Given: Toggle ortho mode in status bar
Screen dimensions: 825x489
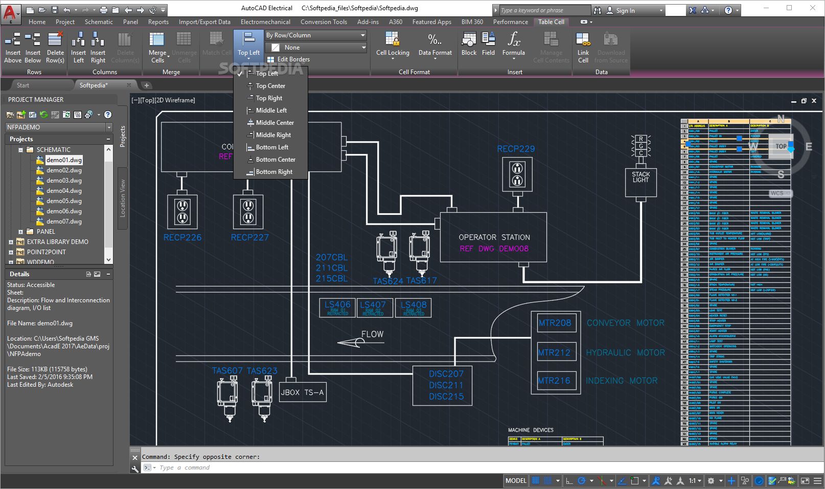Looking at the screenshot, I should [569, 481].
